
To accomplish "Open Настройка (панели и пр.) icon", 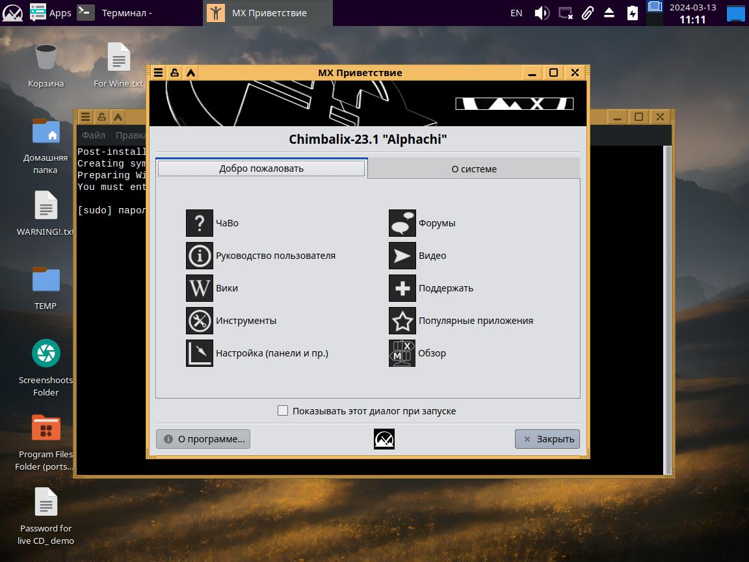I will tap(199, 353).
